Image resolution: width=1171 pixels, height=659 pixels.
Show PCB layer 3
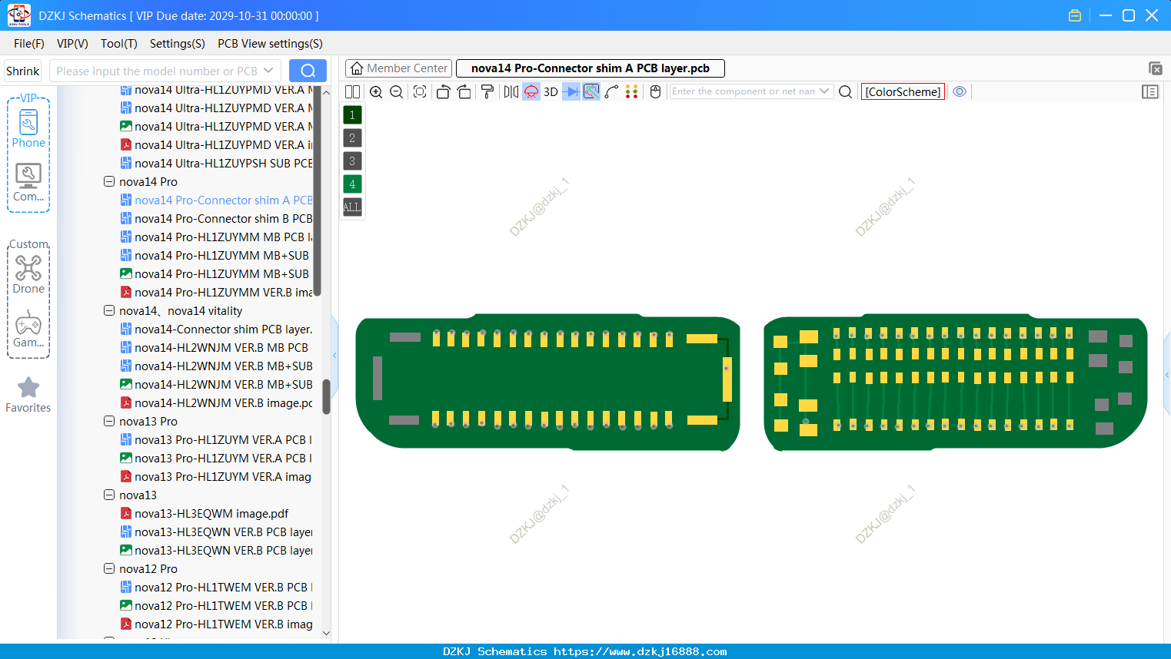click(352, 161)
